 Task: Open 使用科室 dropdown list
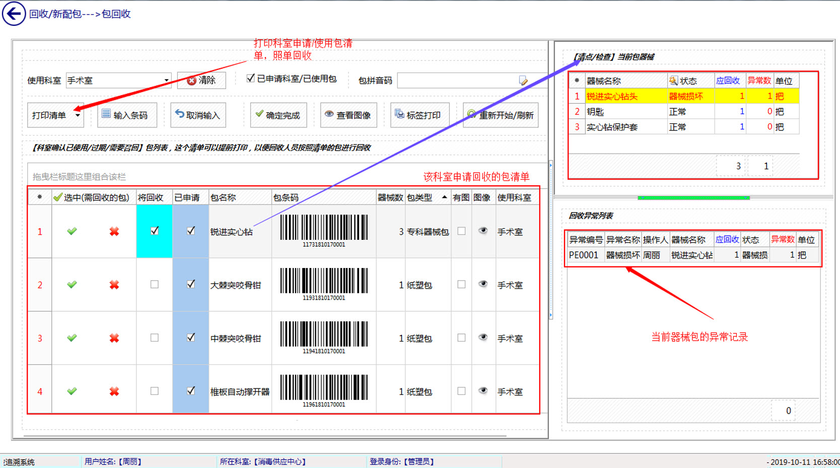click(166, 81)
